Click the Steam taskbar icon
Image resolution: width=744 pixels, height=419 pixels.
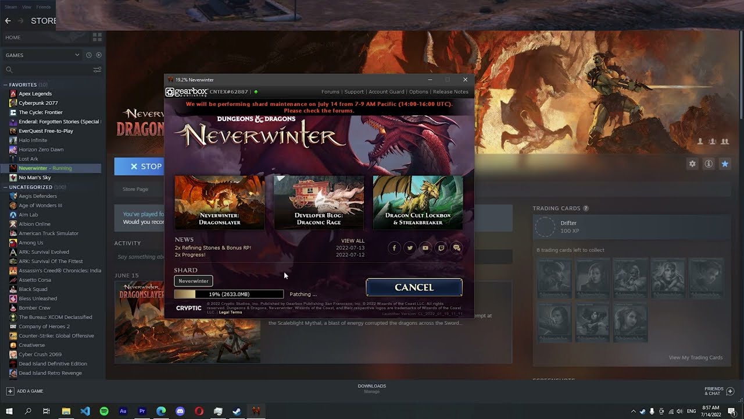point(237,411)
